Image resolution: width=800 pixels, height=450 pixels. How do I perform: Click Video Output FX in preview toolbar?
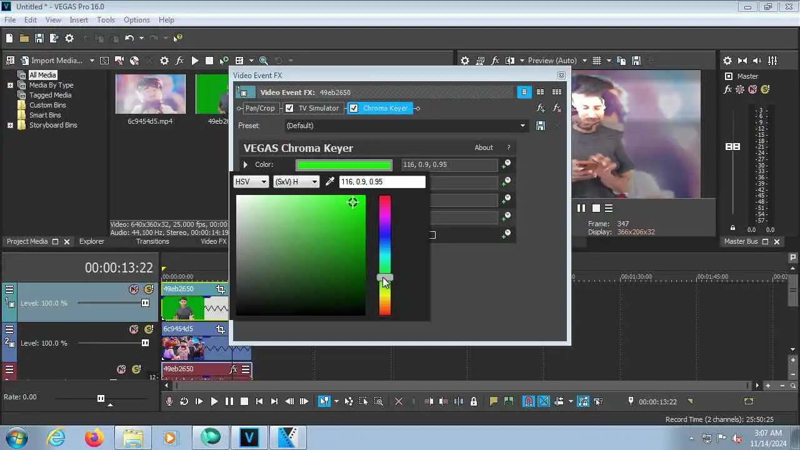496,61
